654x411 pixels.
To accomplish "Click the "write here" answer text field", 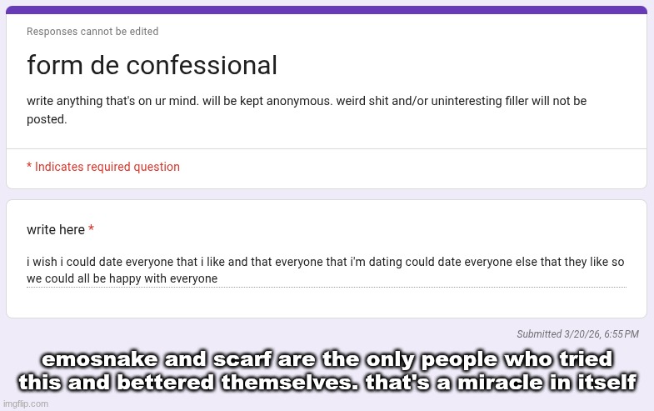I will click(325, 270).
